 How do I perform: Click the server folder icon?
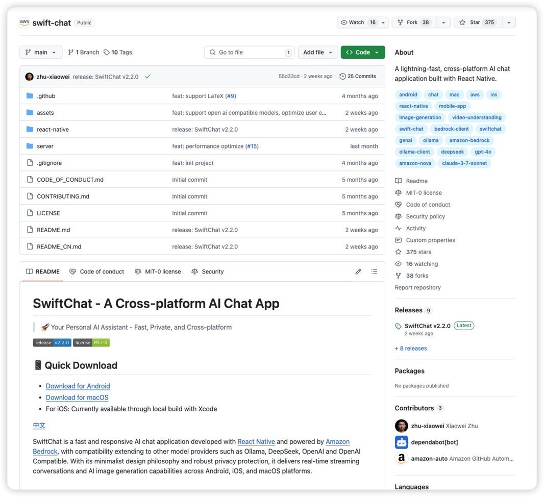[x=30, y=145]
